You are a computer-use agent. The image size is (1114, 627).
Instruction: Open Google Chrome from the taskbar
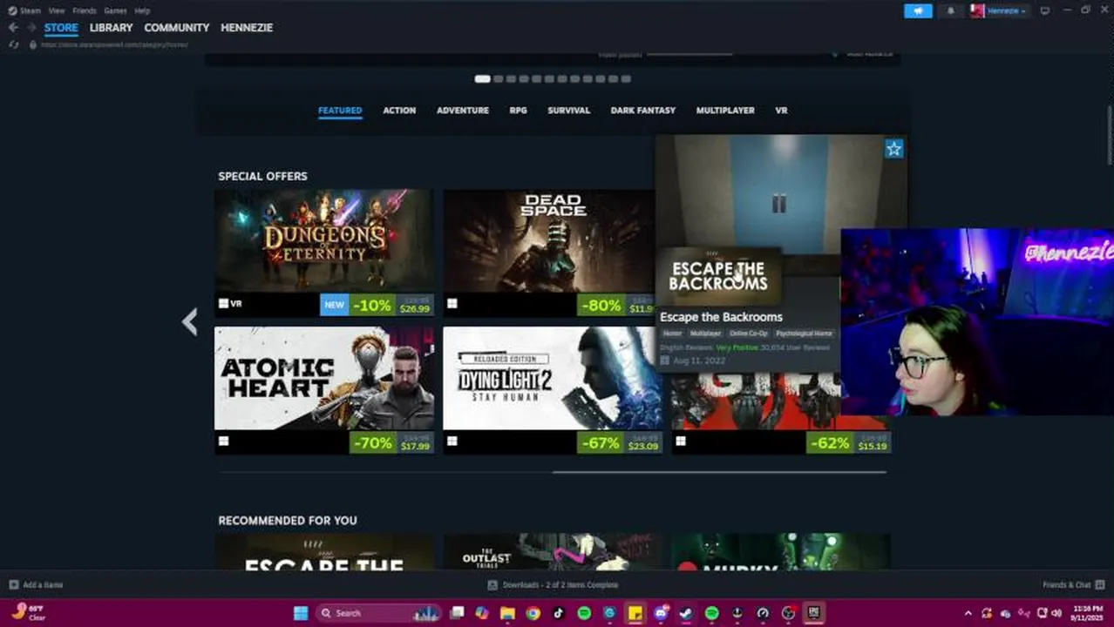[x=533, y=613]
